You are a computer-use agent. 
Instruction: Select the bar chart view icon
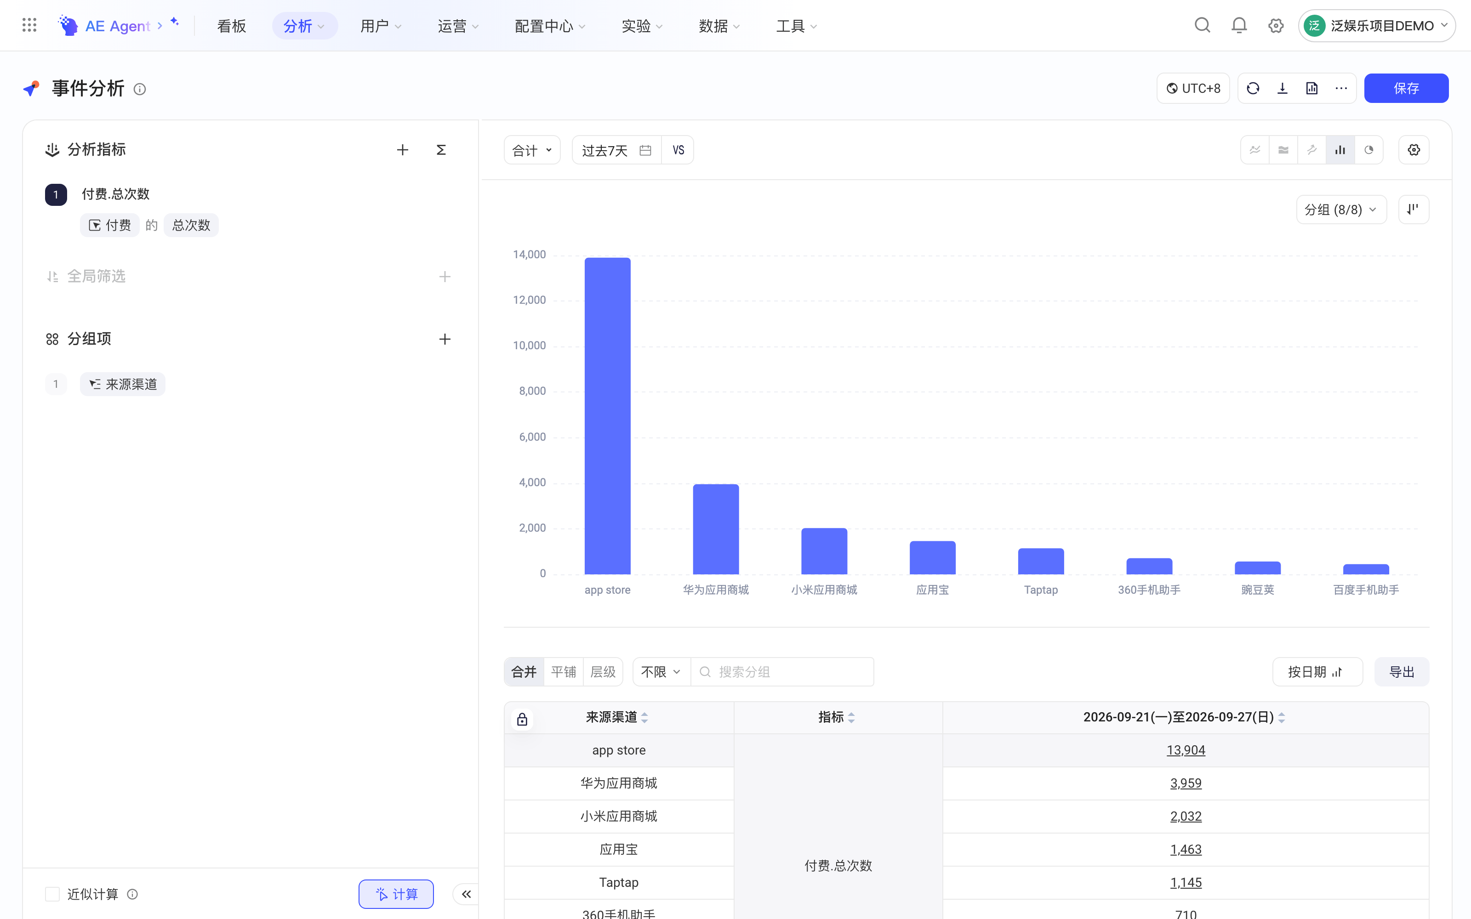(1340, 150)
